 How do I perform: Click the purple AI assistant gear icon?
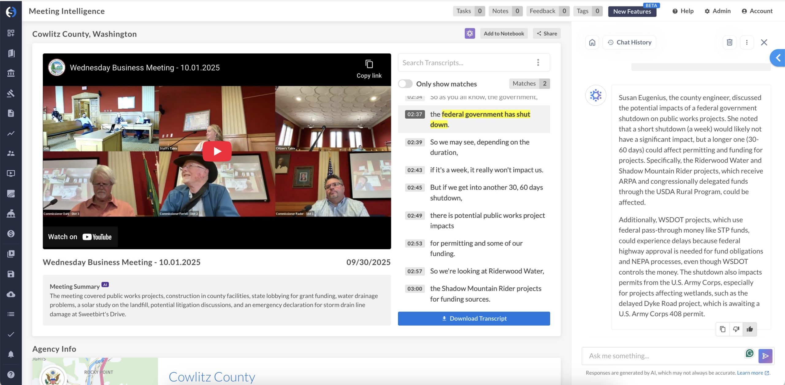(x=469, y=33)
